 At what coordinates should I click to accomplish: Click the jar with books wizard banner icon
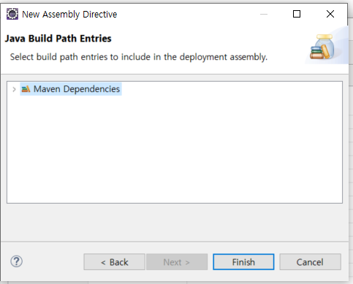coord(322,47)
